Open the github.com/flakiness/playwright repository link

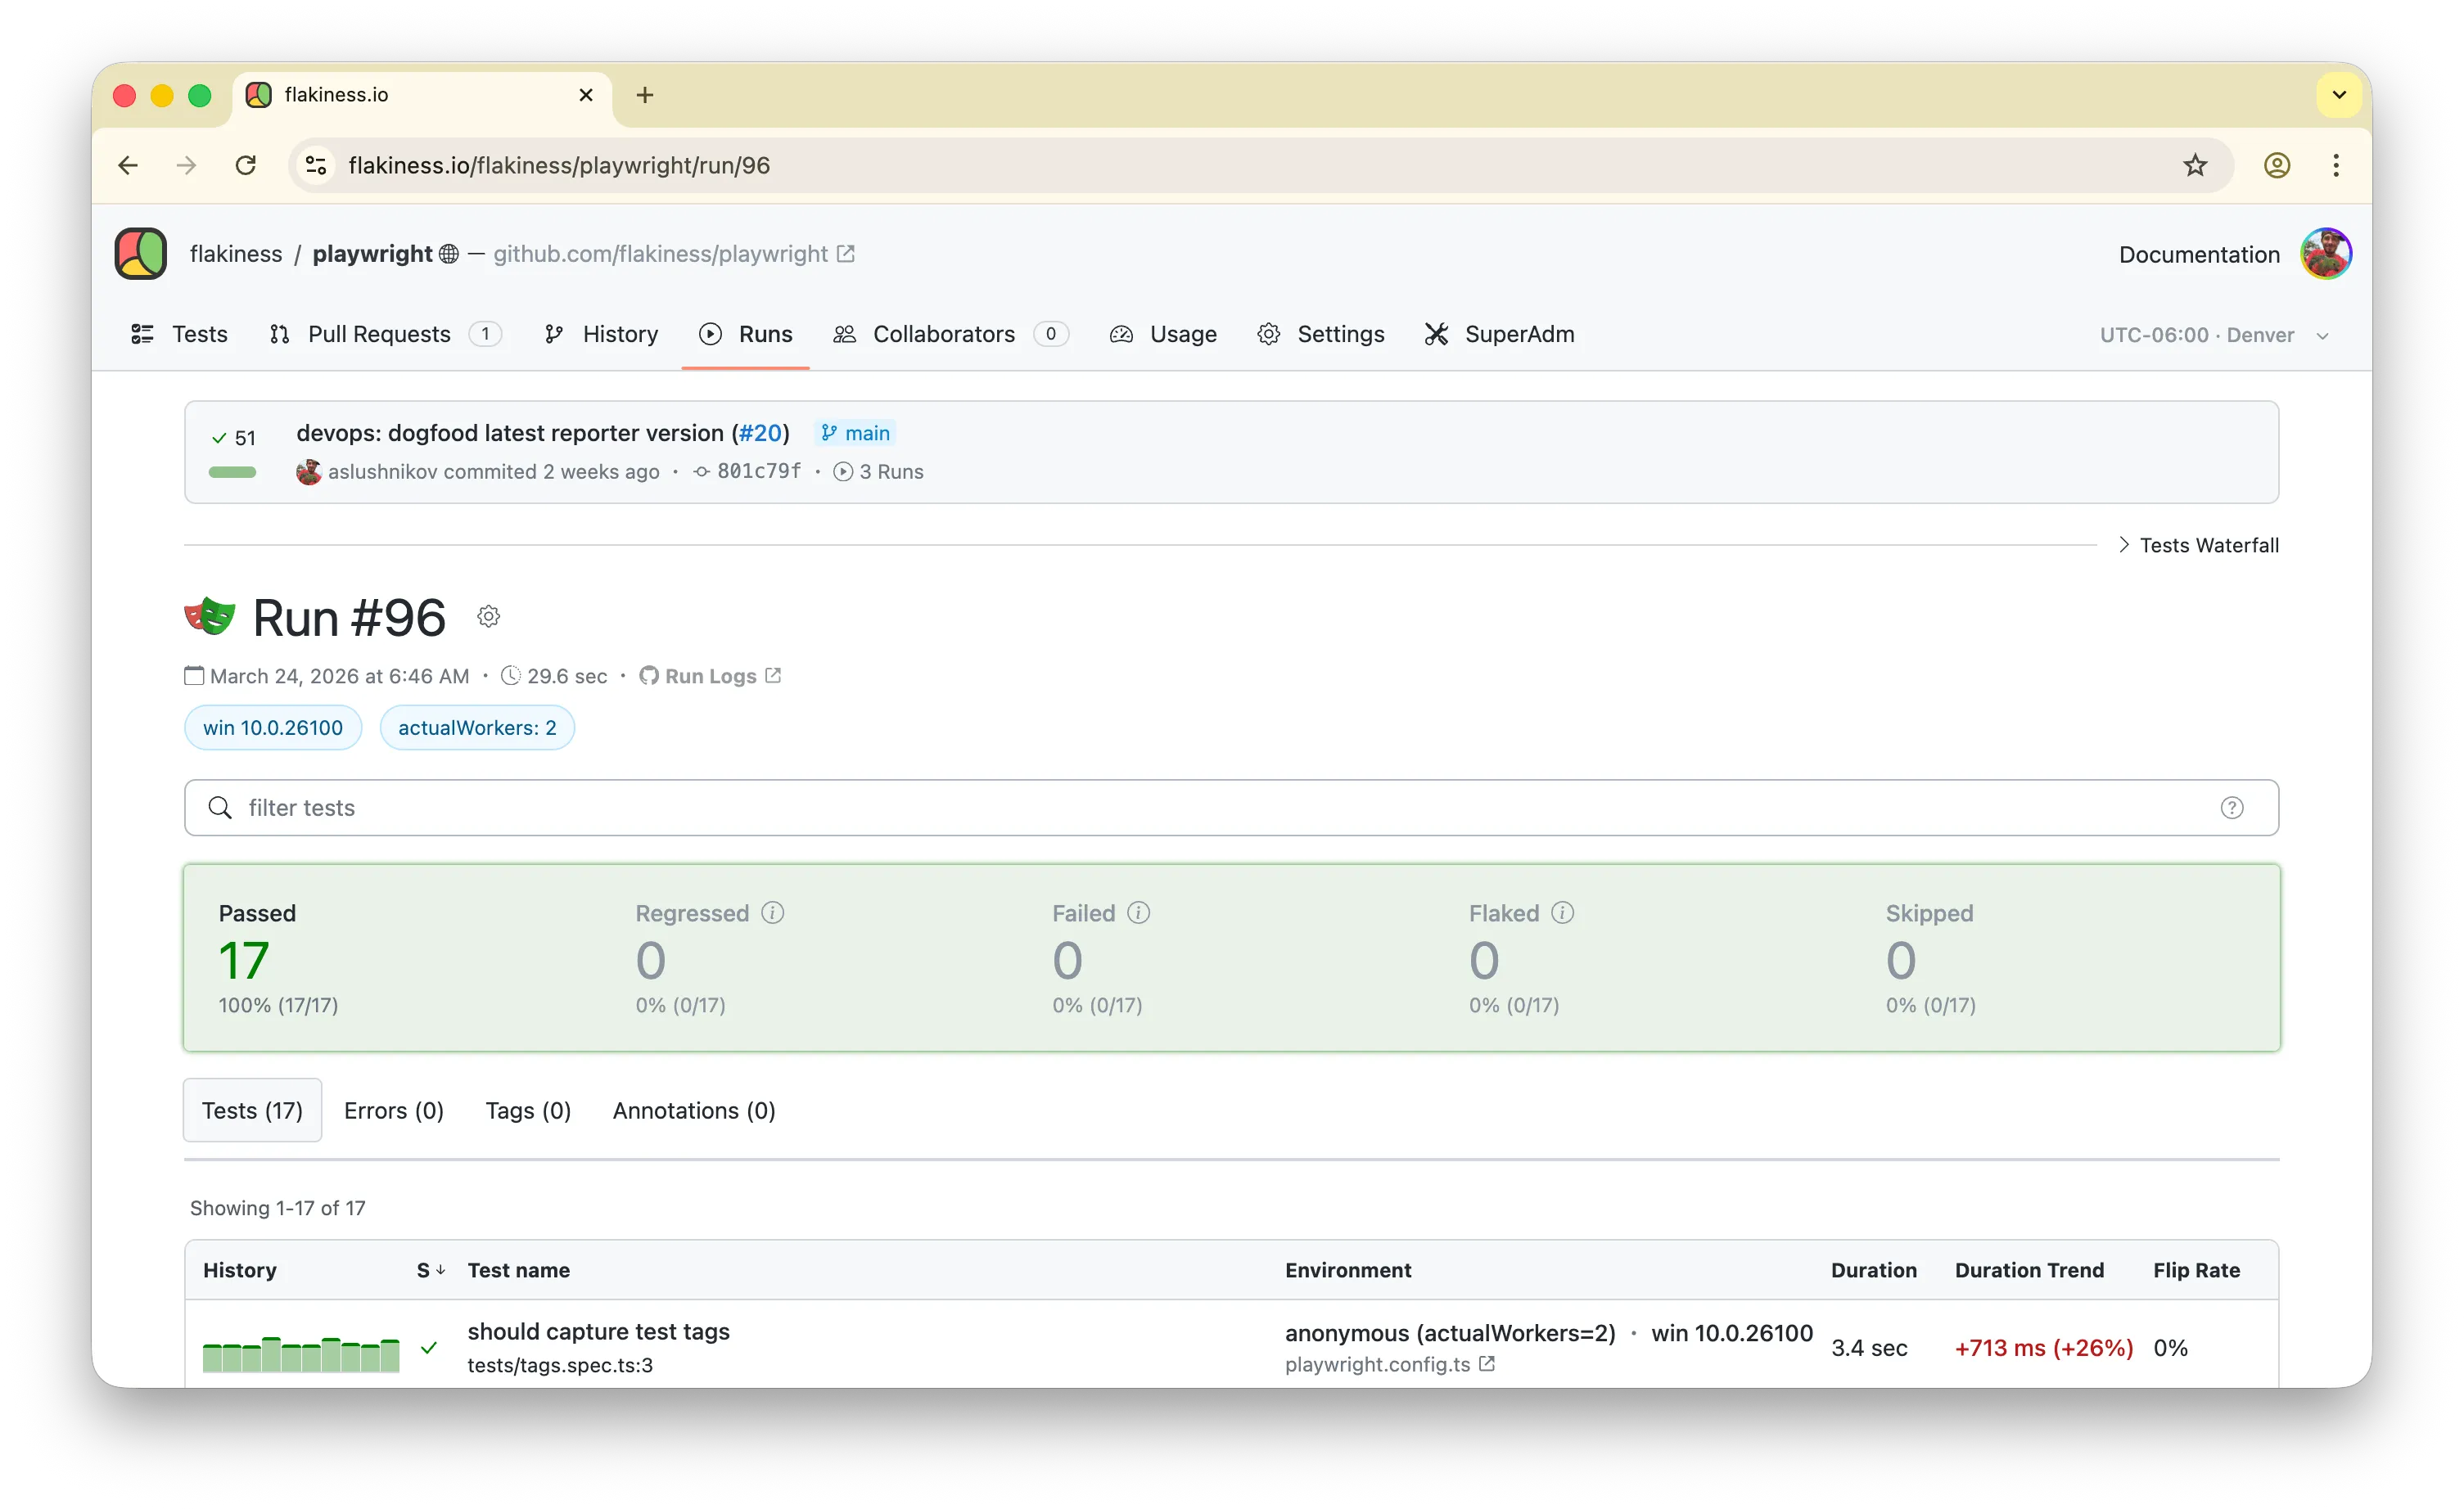[661, 254]
